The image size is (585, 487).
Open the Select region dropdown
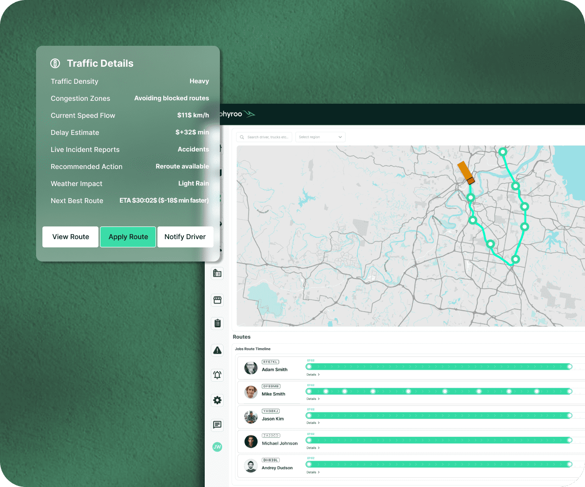[x=320, y=137]
